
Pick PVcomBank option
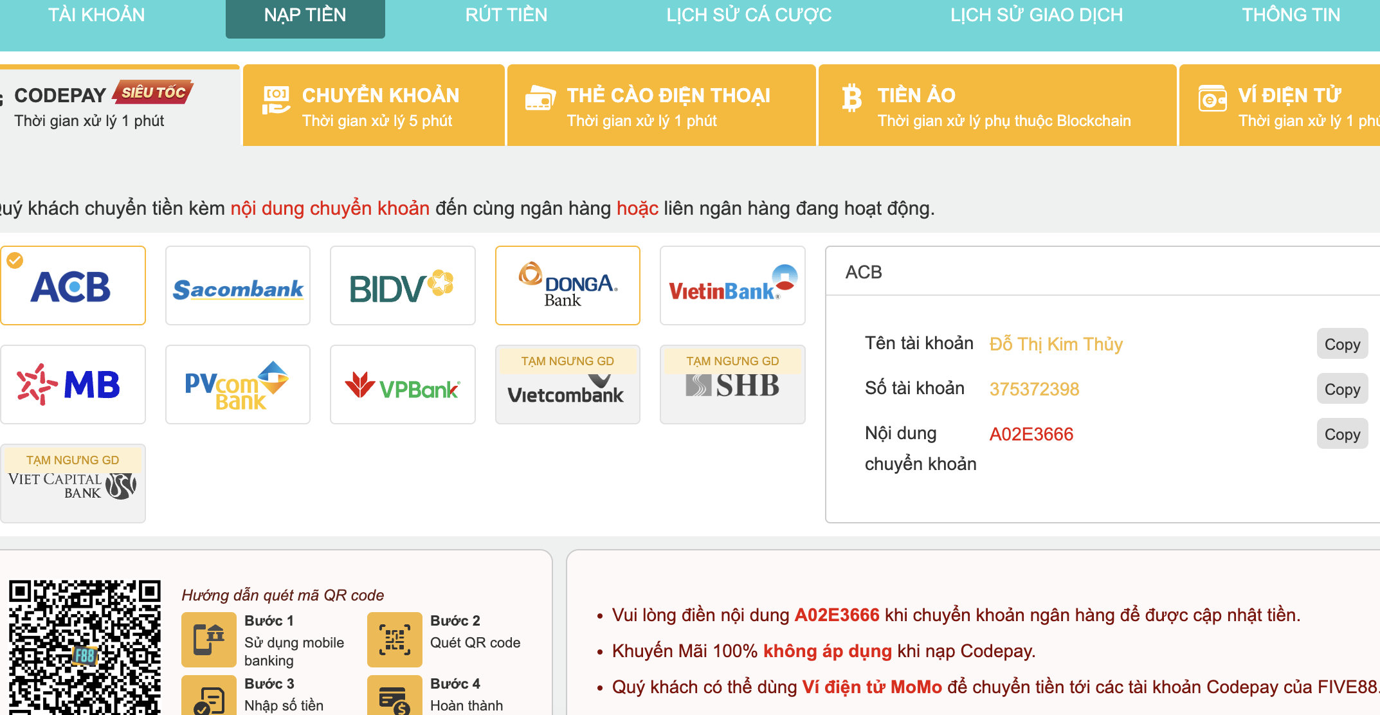click(237, 385)
